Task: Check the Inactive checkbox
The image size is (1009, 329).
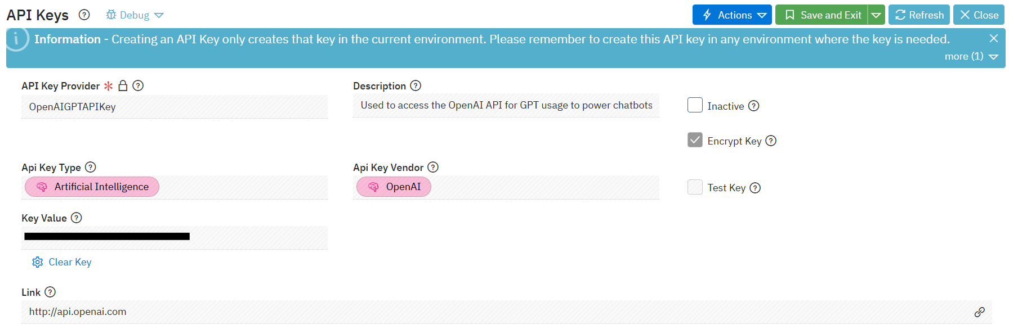Action: (x=695, y=105)
